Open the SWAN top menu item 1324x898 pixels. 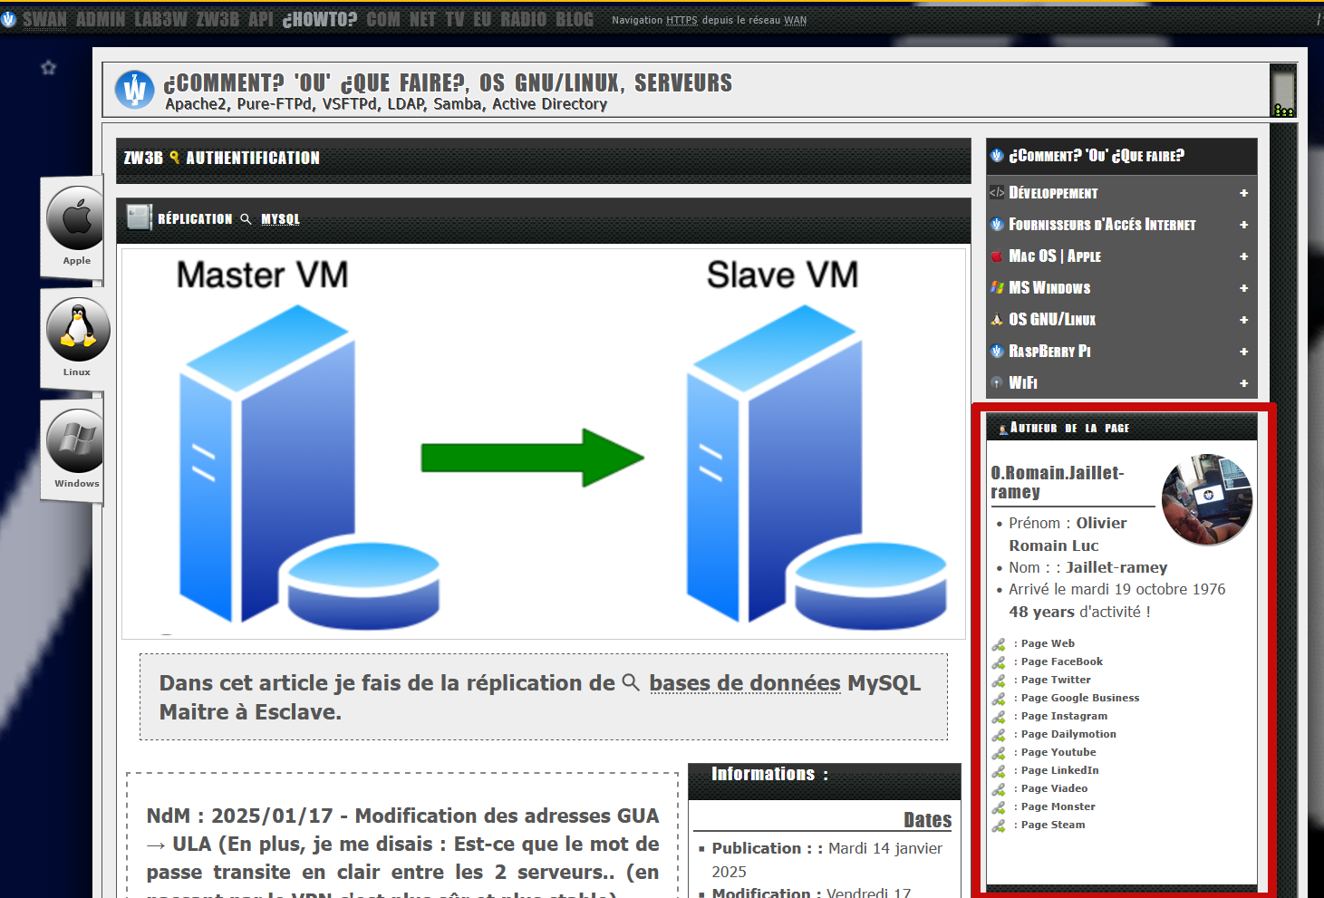point(44,19)
